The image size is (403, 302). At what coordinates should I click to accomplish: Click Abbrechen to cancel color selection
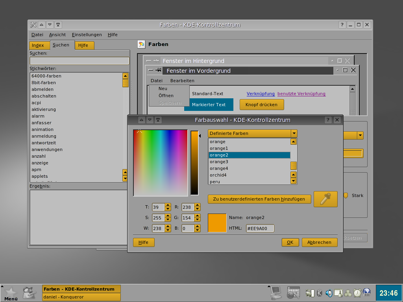[320, 242]
